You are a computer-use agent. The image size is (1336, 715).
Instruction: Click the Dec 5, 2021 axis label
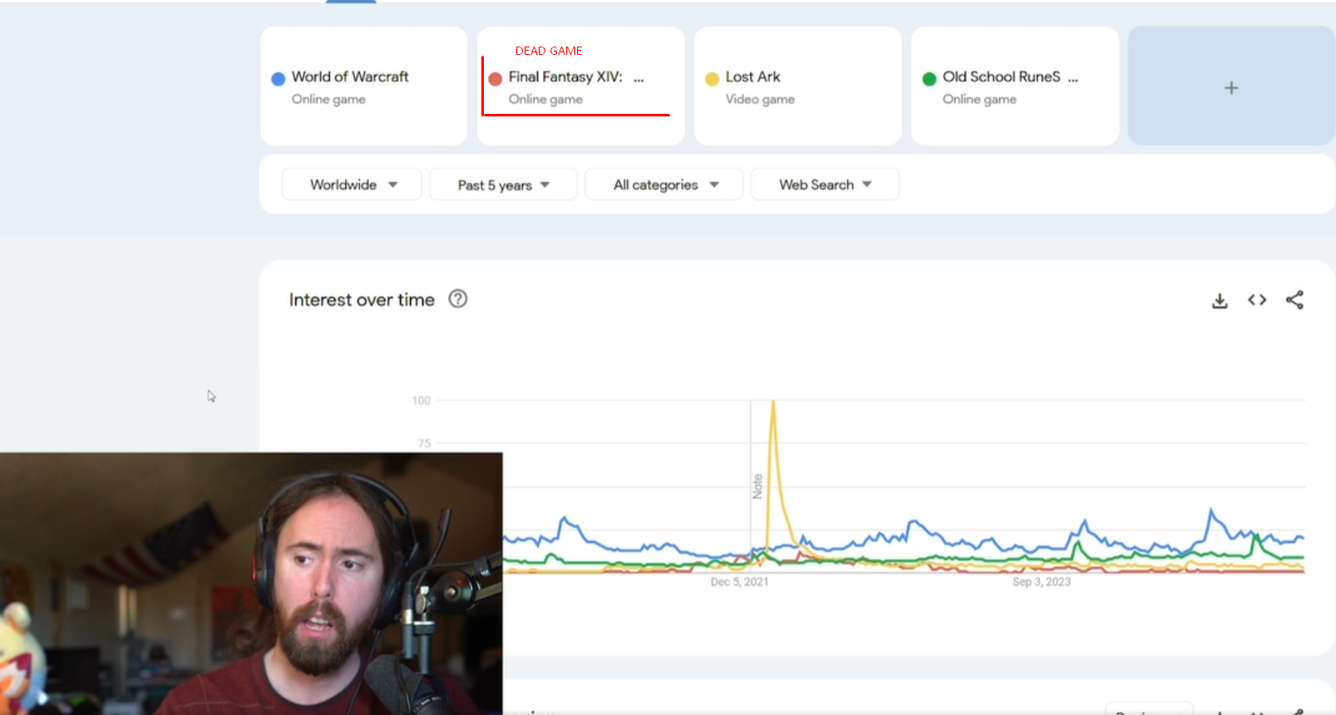tap(739, 582)
